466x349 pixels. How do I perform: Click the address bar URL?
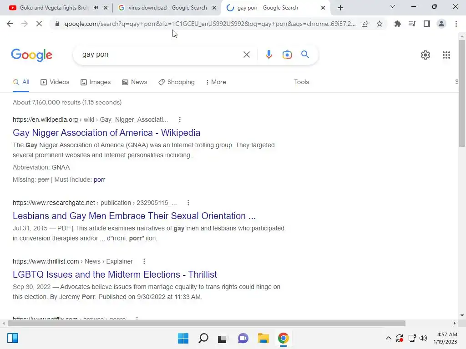click(x=210, y=24)
